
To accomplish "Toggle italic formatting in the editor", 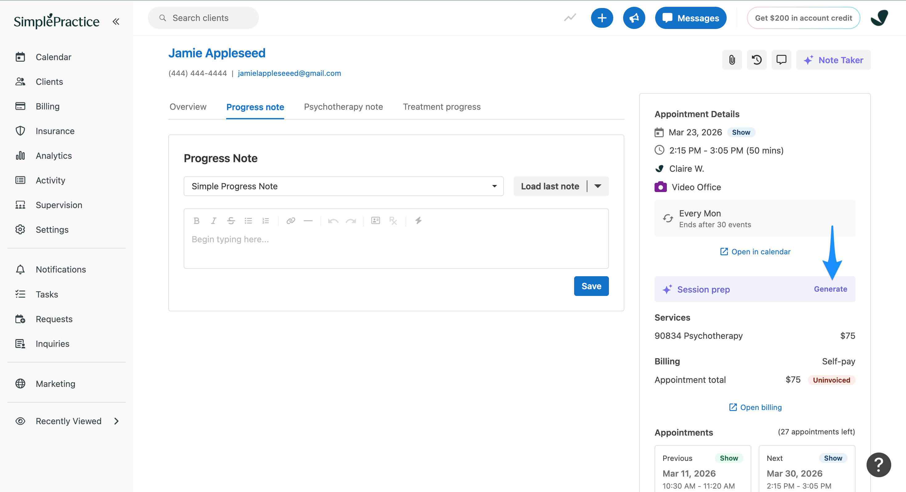I will point(214,221).
